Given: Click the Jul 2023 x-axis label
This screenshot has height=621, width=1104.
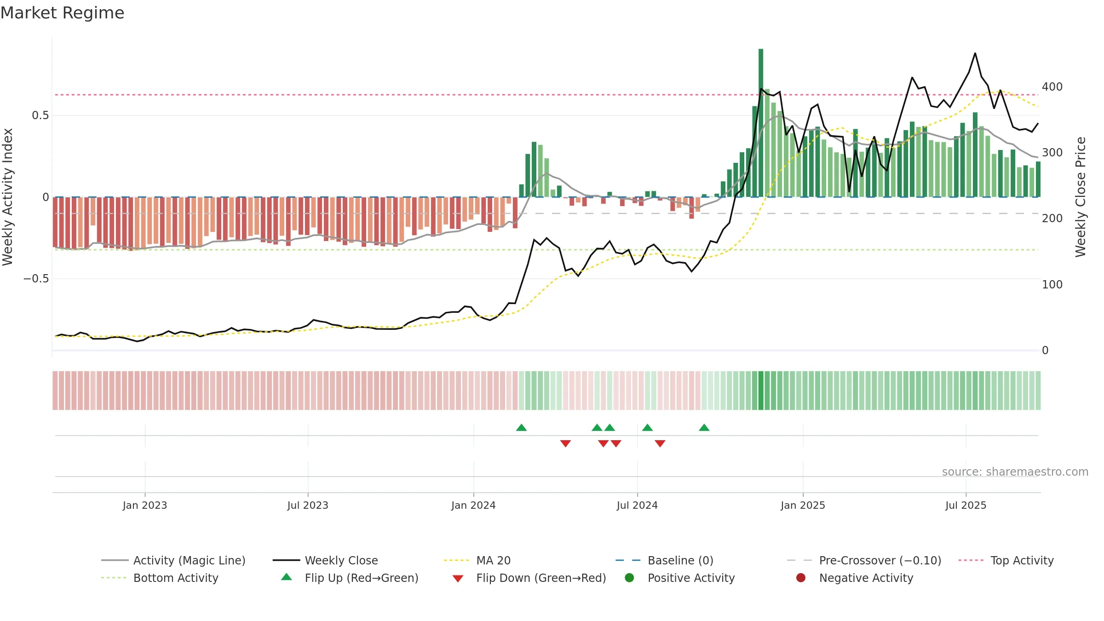Looking at the screenshot, I should click(308, 505).
